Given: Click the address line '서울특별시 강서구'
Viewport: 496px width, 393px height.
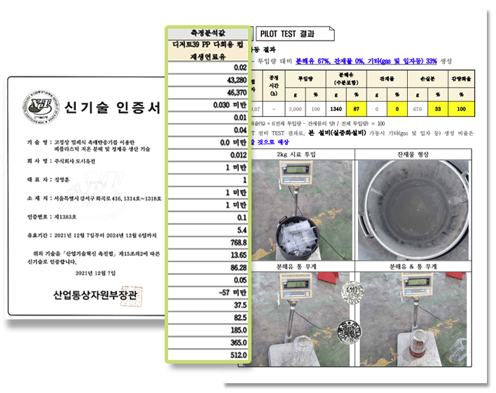Looking at the screenshot, I should point(95,198).
